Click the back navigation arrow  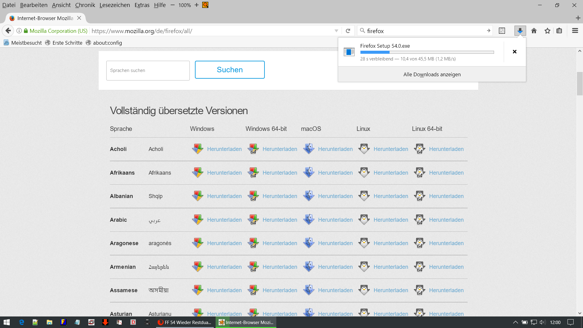tap(8, 31)
